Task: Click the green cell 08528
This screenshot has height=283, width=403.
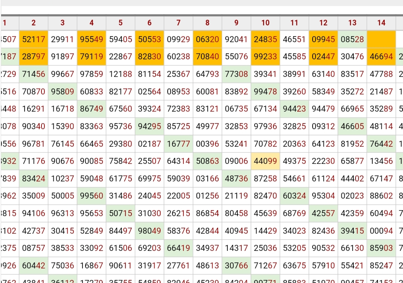Action: click(x=352, y=39)
